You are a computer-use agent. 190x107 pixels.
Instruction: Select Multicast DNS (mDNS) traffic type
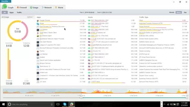pos(164,36)
